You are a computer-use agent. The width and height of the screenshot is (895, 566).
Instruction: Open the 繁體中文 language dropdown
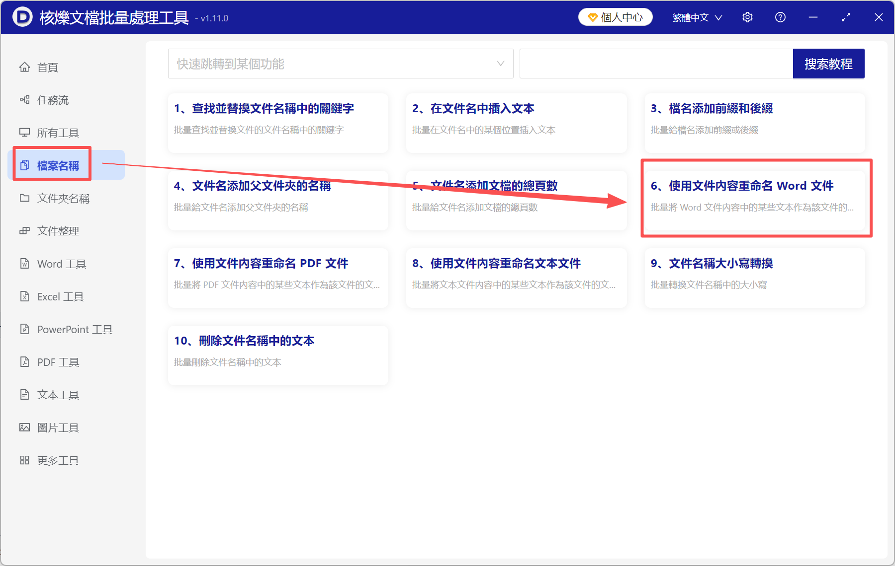pos(696,17)
